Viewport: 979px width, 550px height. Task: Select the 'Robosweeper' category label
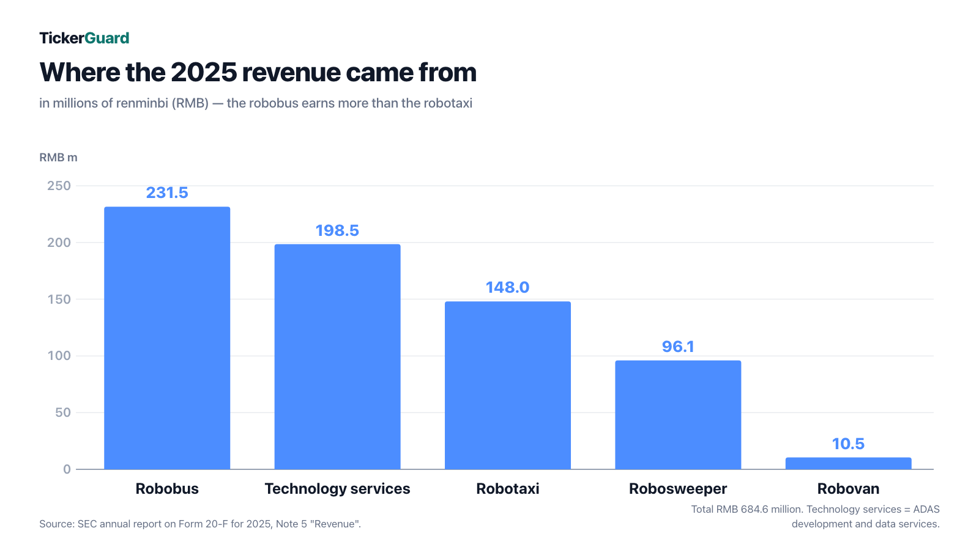[x=678, y=489]
